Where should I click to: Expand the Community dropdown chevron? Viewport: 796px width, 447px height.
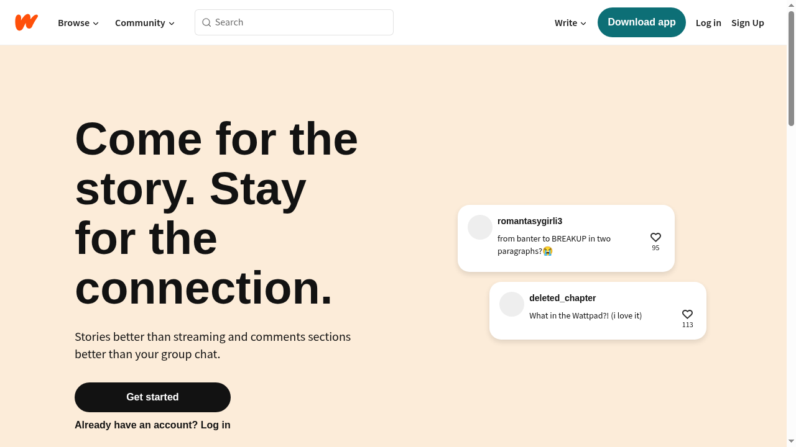pos(172,23)
